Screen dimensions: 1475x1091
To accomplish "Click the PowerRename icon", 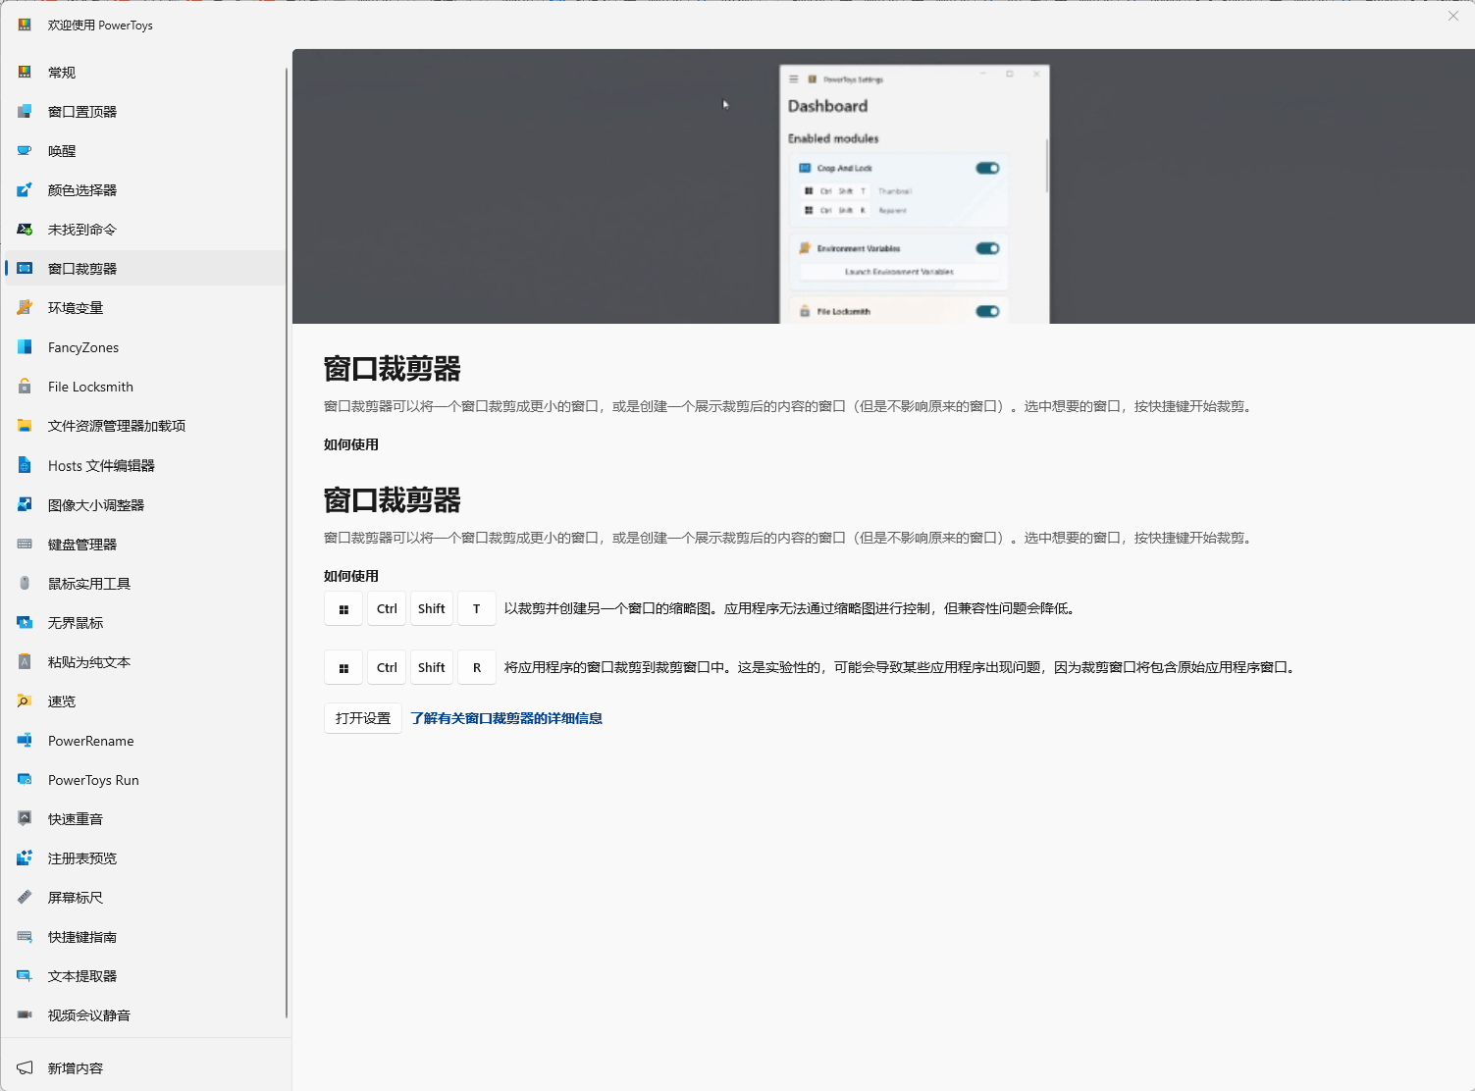I will pyautogui.click(x=25, y=740).
